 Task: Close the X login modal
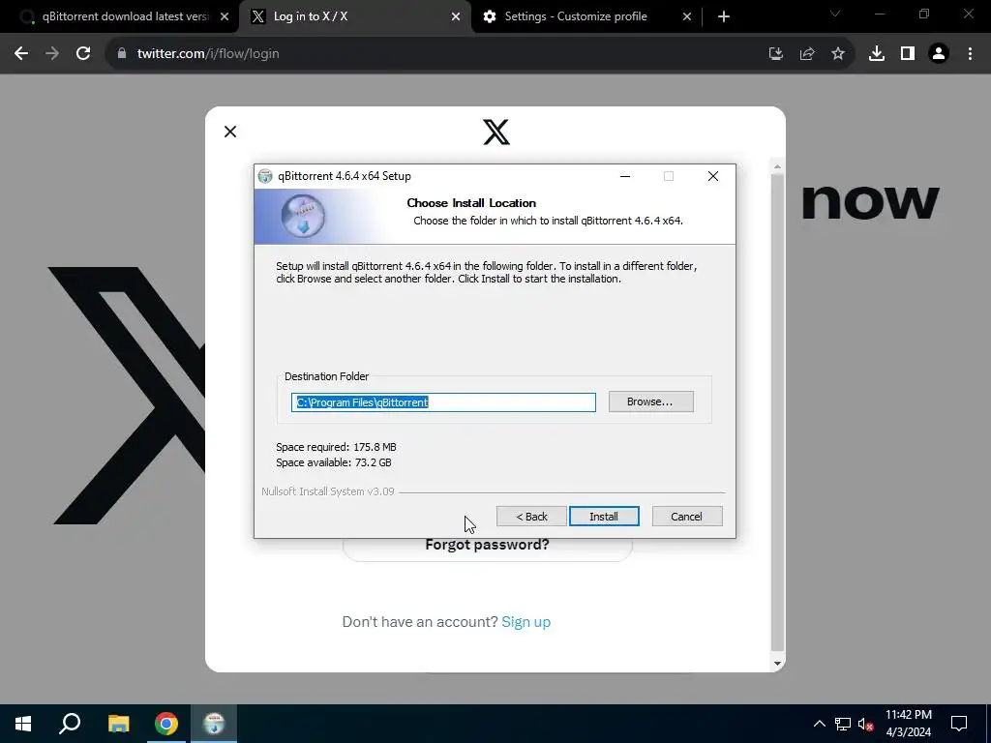click(x=230, y=132)
